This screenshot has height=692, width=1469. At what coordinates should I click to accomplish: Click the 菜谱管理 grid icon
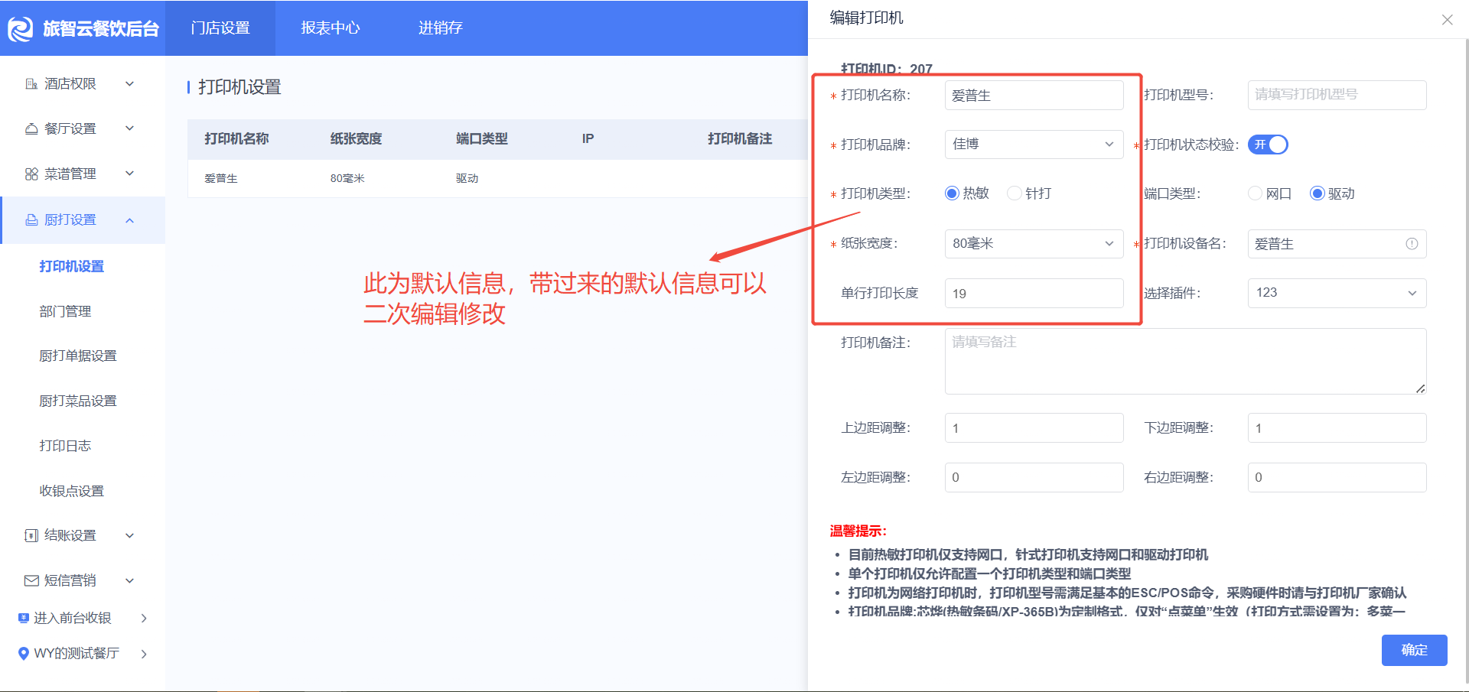coord(31,174)
